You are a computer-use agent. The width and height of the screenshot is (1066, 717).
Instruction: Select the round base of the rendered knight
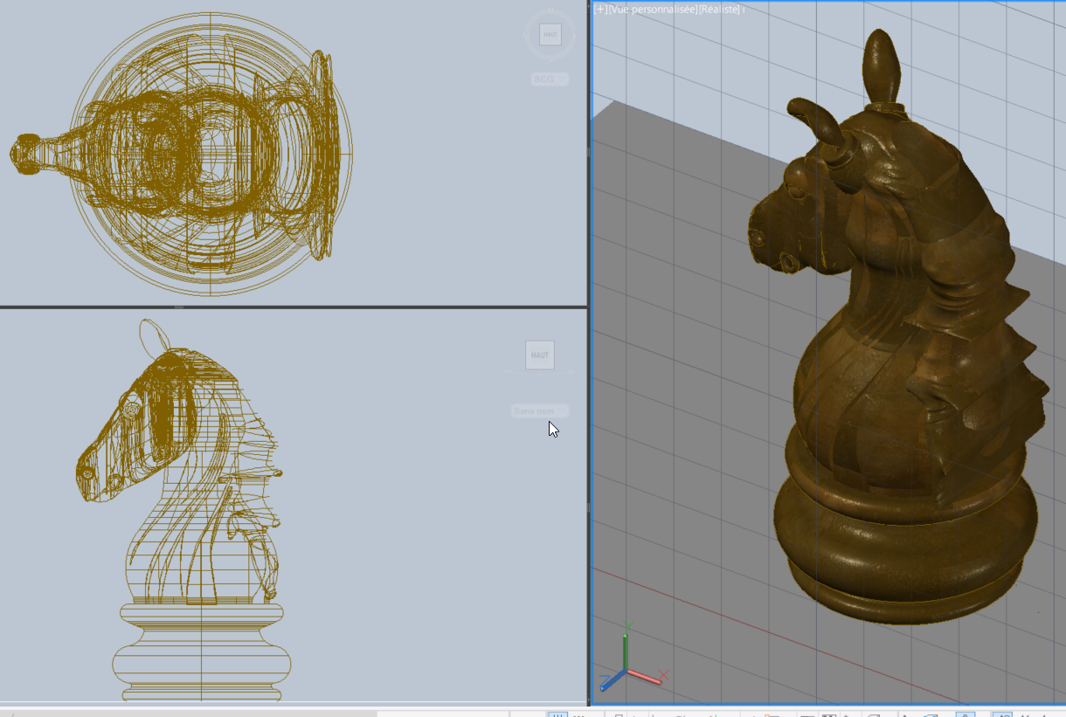(x=900, y=559)
